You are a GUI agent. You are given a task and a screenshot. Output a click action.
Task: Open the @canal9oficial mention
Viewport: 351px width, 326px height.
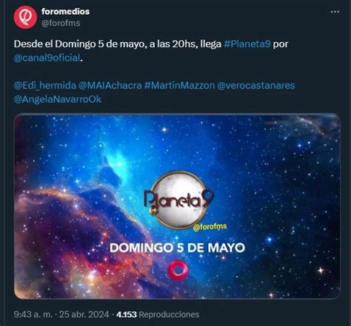pyautogui.click(x=47, y=58)
